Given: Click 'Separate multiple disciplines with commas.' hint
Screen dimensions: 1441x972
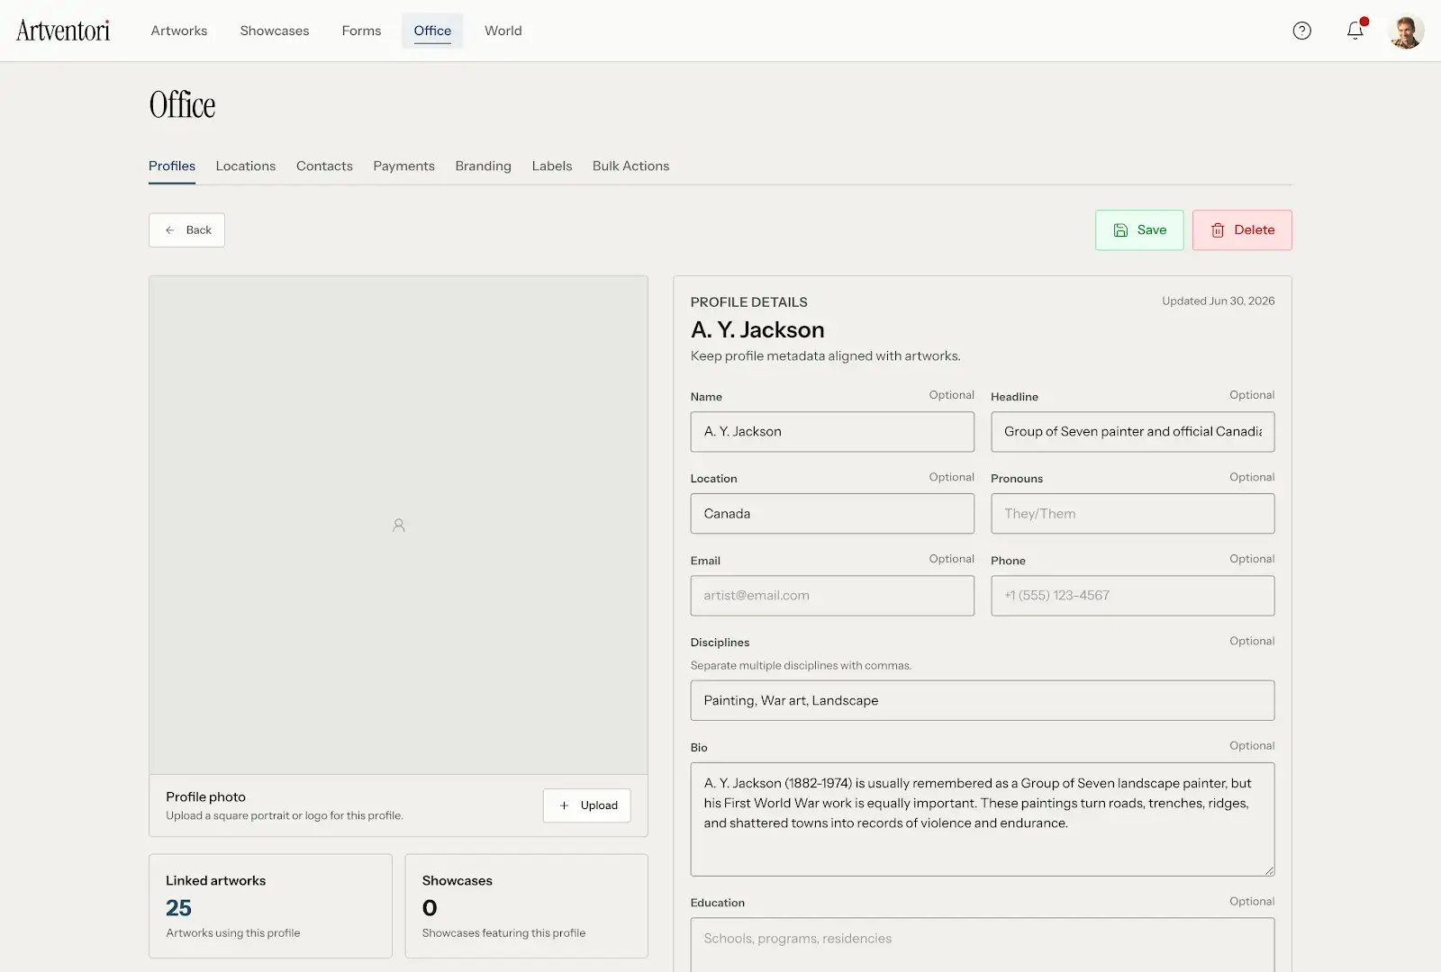Looking at the screenshot, I should click(x=801, y=666).
